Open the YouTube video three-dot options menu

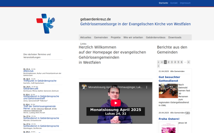(x=147, y=87)
